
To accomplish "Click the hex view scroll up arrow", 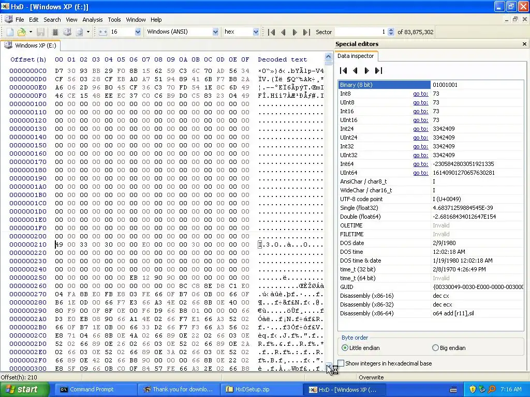I will coord(328,56).
